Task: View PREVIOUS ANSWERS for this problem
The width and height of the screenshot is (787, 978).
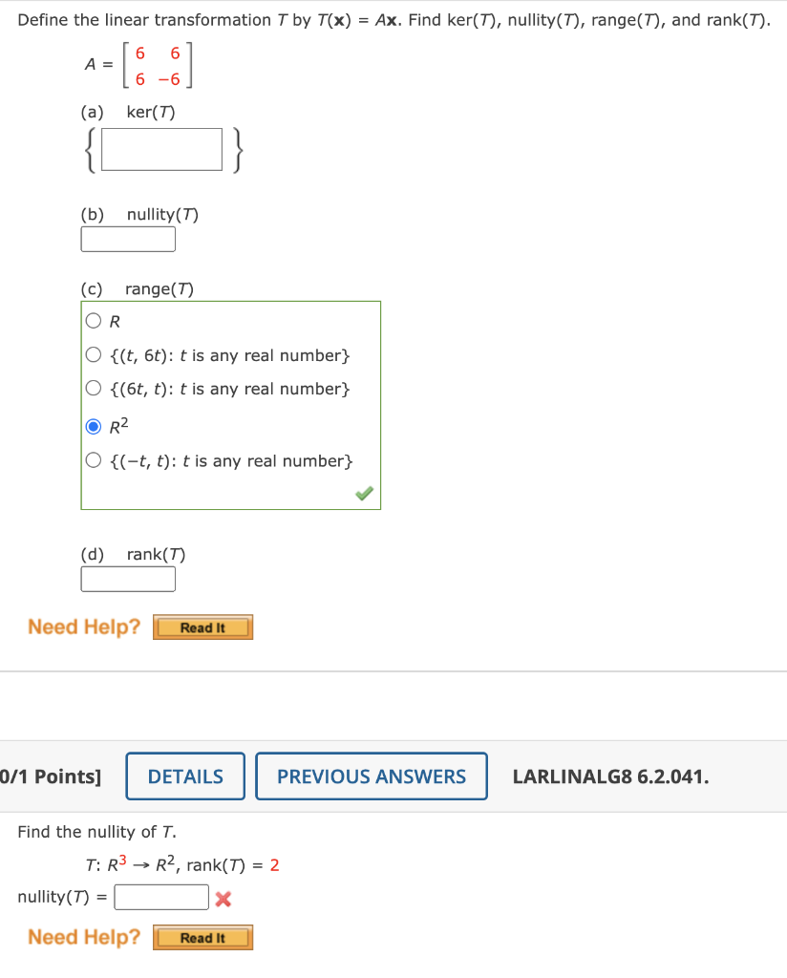Action: point(371,776)
